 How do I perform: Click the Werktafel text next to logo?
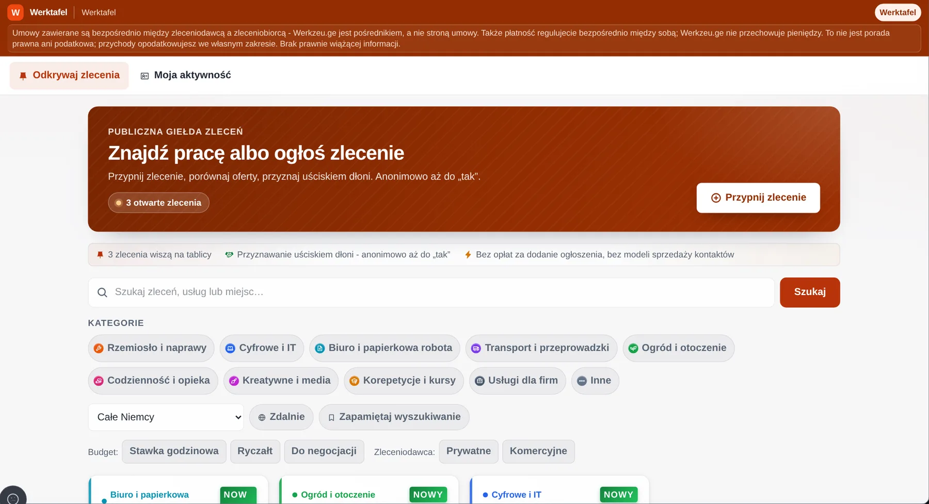(49, 12)
